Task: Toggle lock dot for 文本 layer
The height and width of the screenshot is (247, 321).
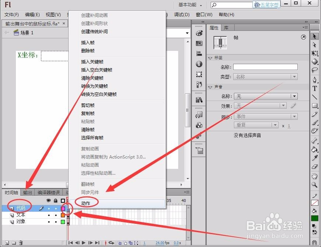Action: pyautogui.click(x=56, y=215)
